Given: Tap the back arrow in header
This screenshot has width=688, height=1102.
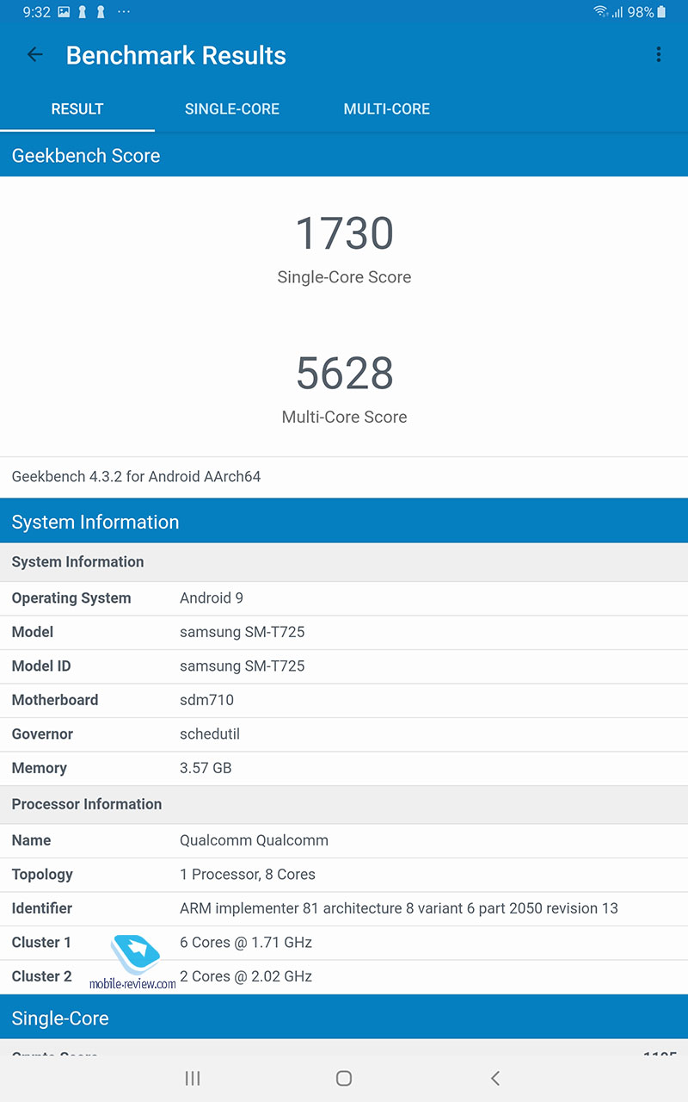Looking at the screenshot, I should point(34,55).
